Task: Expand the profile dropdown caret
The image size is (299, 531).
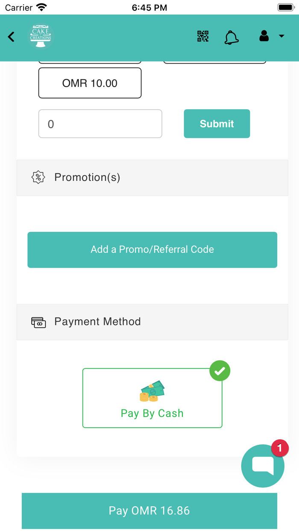Action: click(281, 36)
